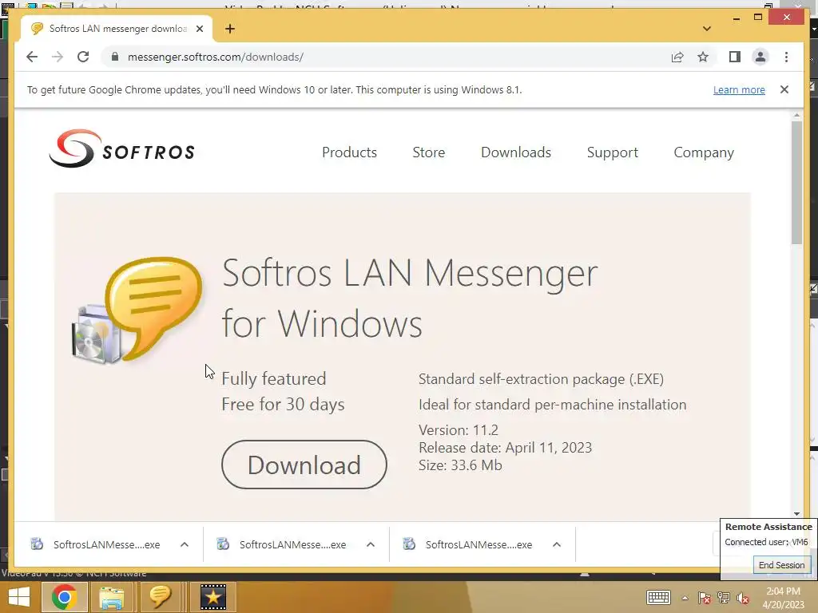The image size is (818, 613).
Task: Open the Products menu
Action: pyautogui.click(x=349, y=152)
